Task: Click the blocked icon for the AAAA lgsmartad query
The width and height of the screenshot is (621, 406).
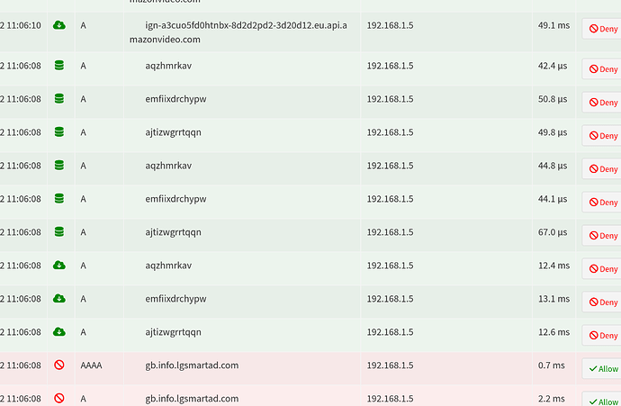Action: pyautogui.click(x=59, y=365)
